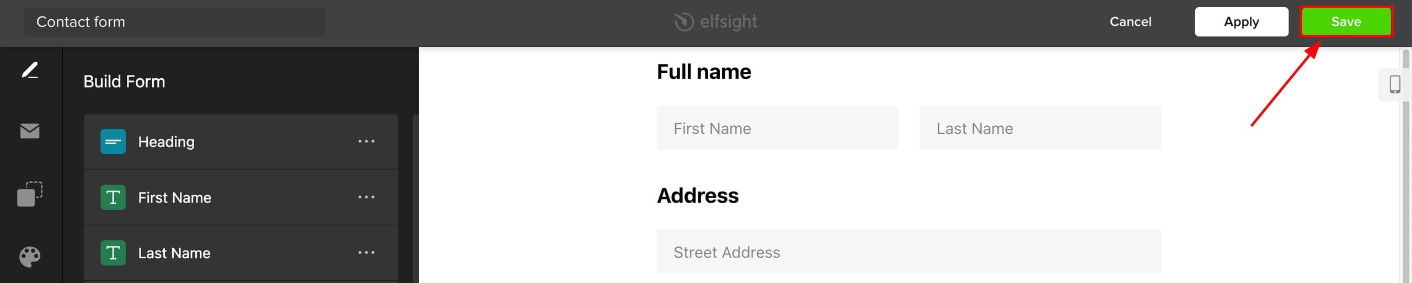The image size is (1412, 283).
Task: Edit the Contact form widget name field
Action: tap(174, 22)
